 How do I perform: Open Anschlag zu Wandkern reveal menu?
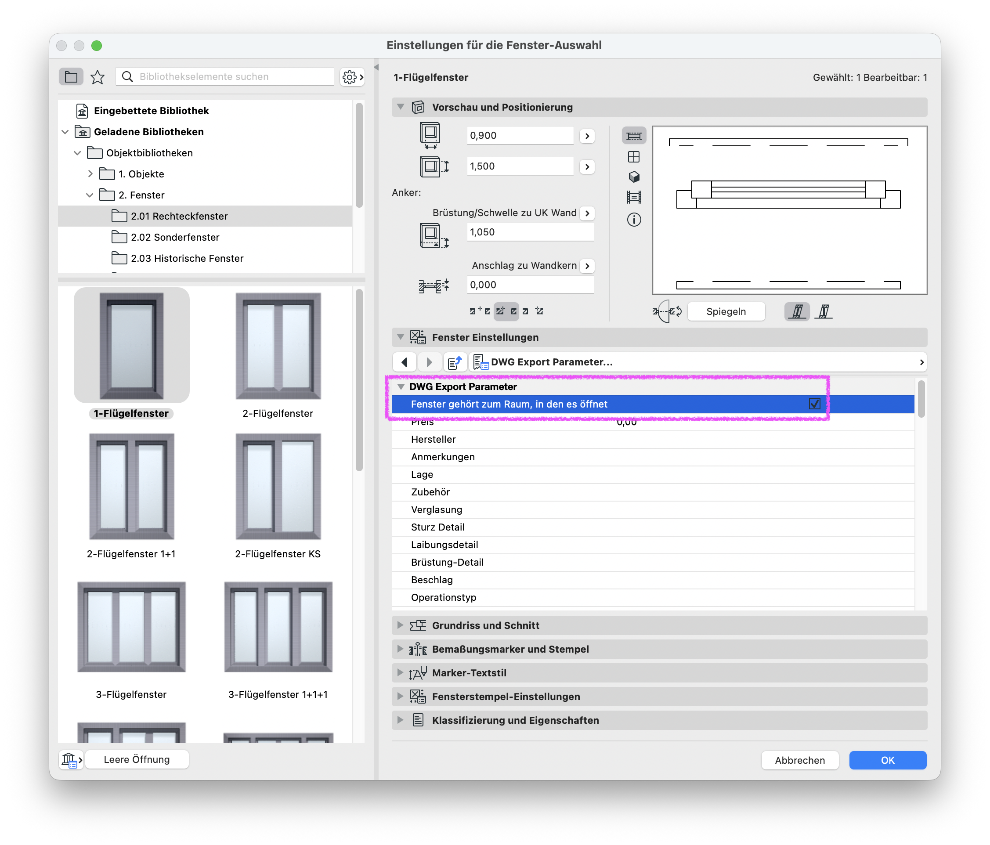pyautogui.click(x=587, y=266)
